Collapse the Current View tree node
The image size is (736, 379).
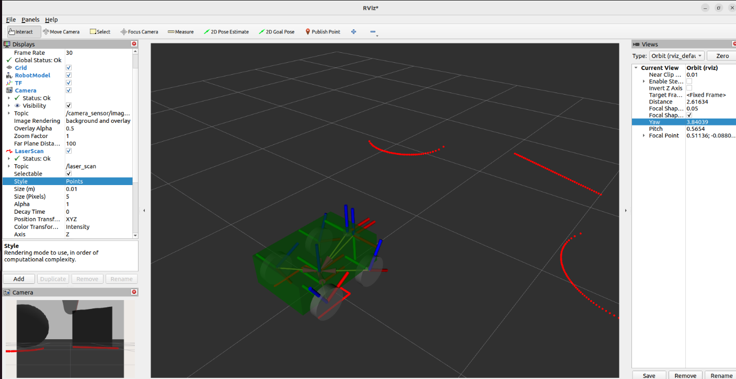(636, 68)
